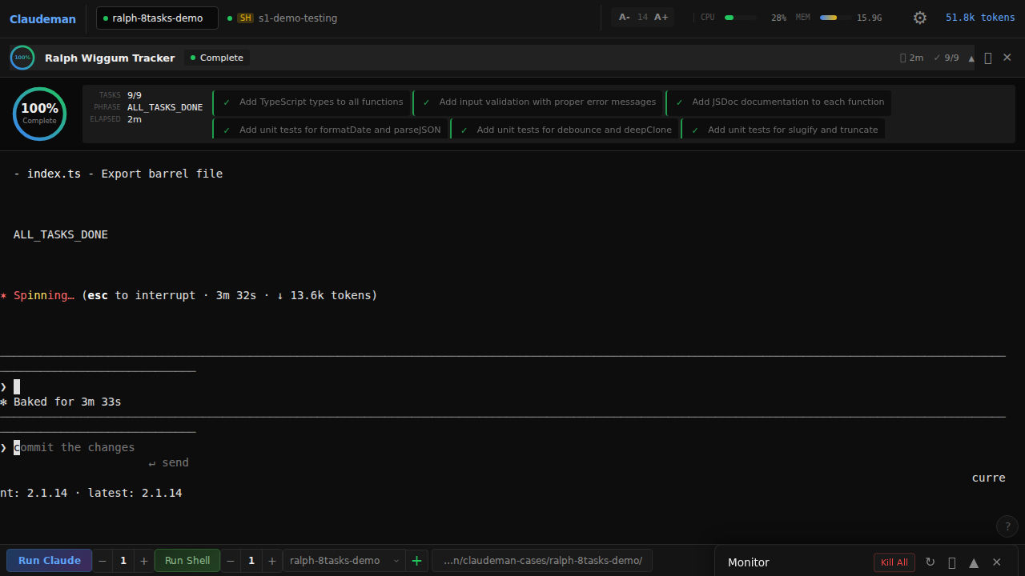
Task: Refresh the Monitor panel
Action: 930,562
